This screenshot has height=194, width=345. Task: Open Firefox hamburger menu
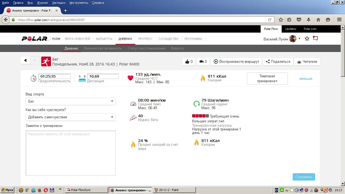click(339, 20)
